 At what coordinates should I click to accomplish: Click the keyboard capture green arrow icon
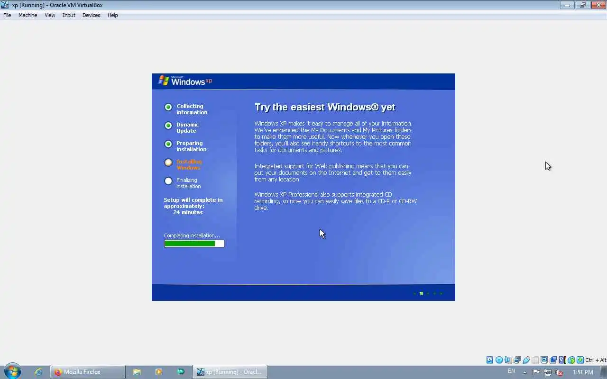[580, 360]
